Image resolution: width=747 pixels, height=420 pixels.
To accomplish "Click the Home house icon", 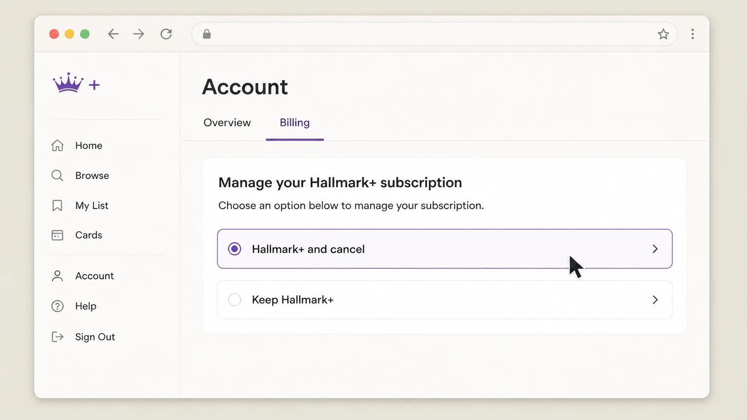I will 57,145.
